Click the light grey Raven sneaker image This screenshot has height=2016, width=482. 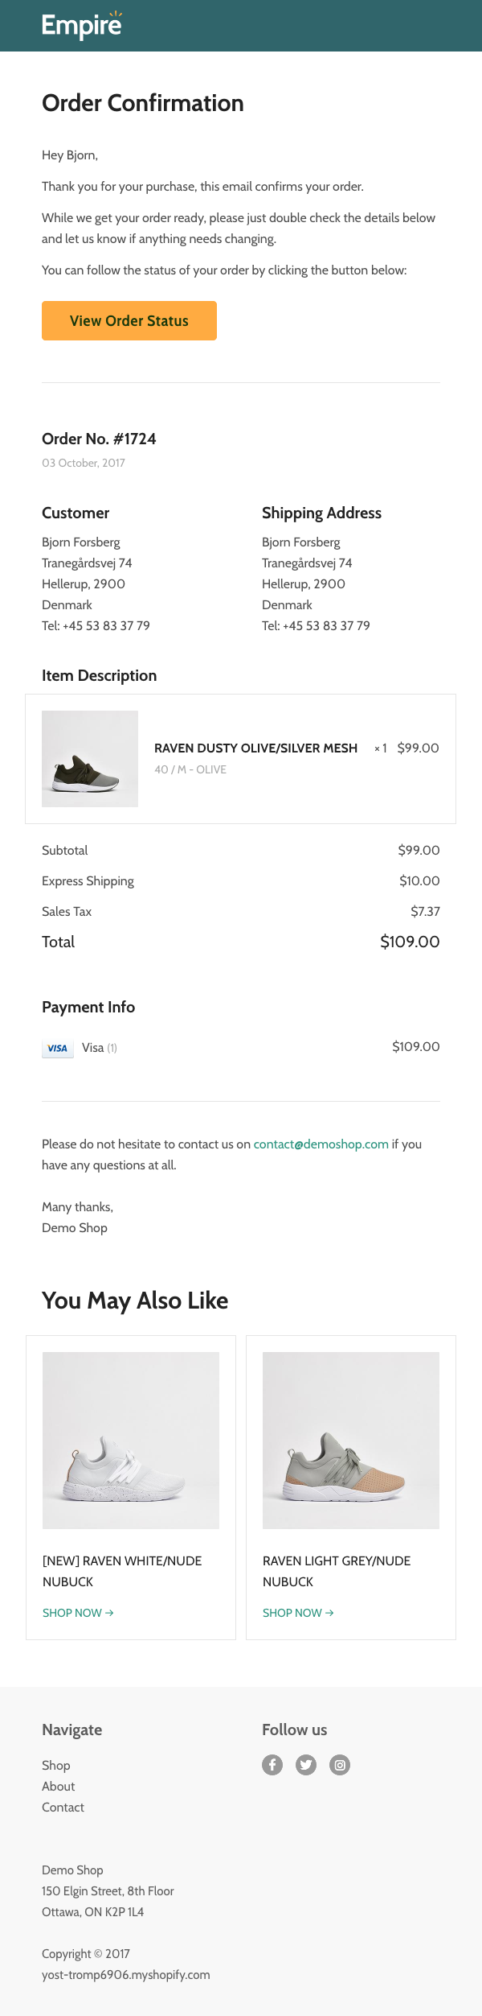(x=351, y=1441)
